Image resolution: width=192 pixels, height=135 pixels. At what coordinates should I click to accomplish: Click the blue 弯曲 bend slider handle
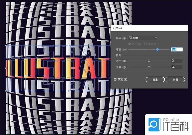158,50
